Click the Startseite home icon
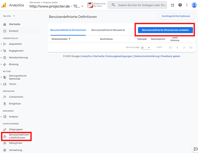 tap(5, 24)
